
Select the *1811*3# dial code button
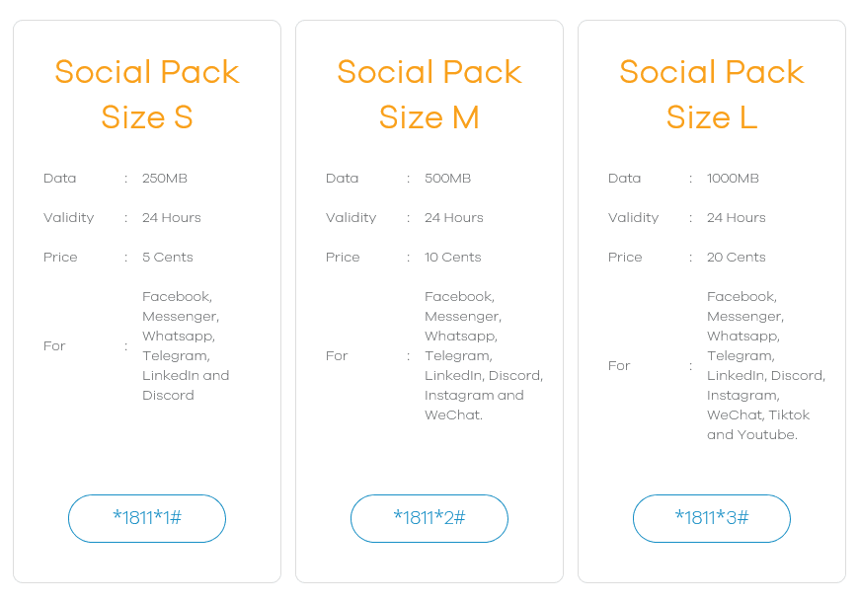712,518
